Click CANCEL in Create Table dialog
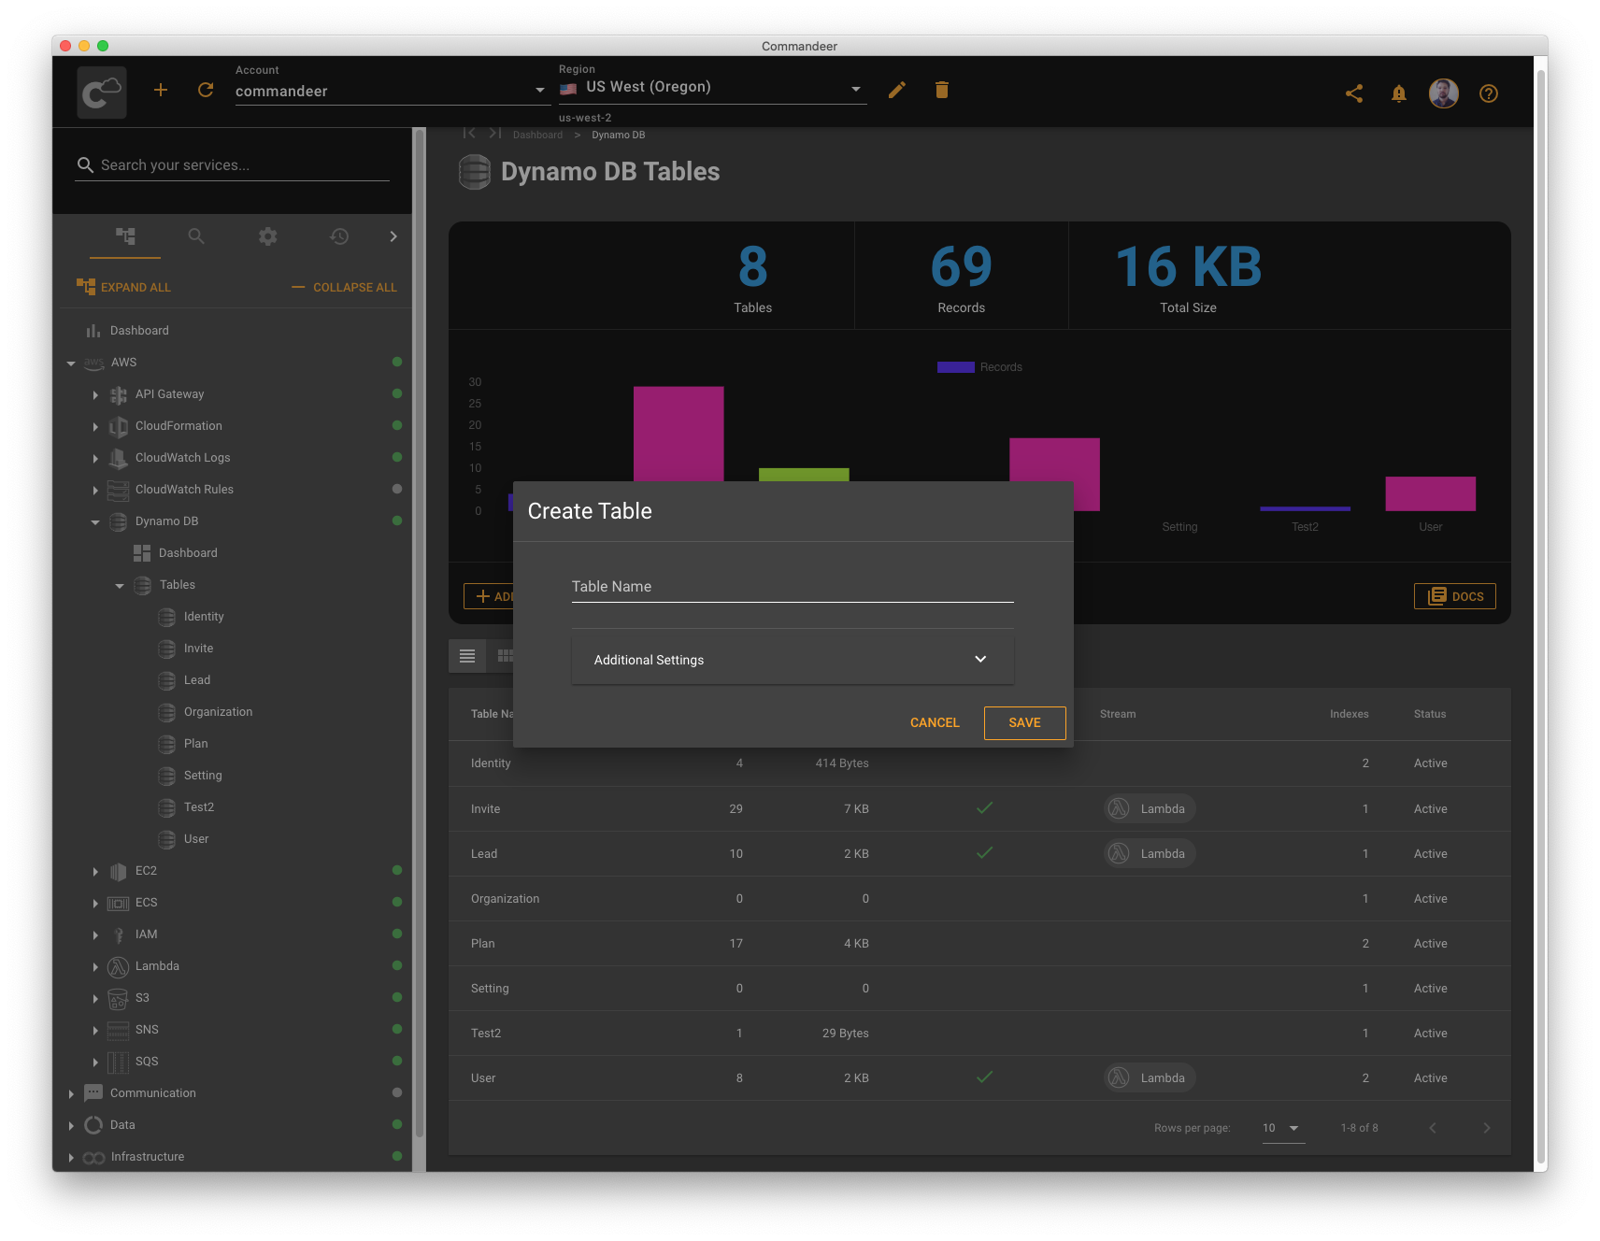 (x=935, y=723)
